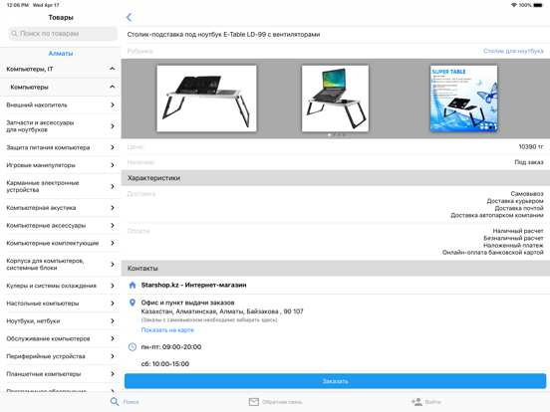Click the сб: 10:00-15:00 hours text
Image resolution: width=550 pixels, height=412 pixels.
[x=164, y=364]
